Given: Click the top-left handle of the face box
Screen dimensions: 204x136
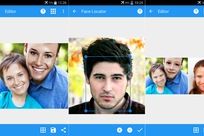Looking at the screenshot, I should tap(86, 57).
